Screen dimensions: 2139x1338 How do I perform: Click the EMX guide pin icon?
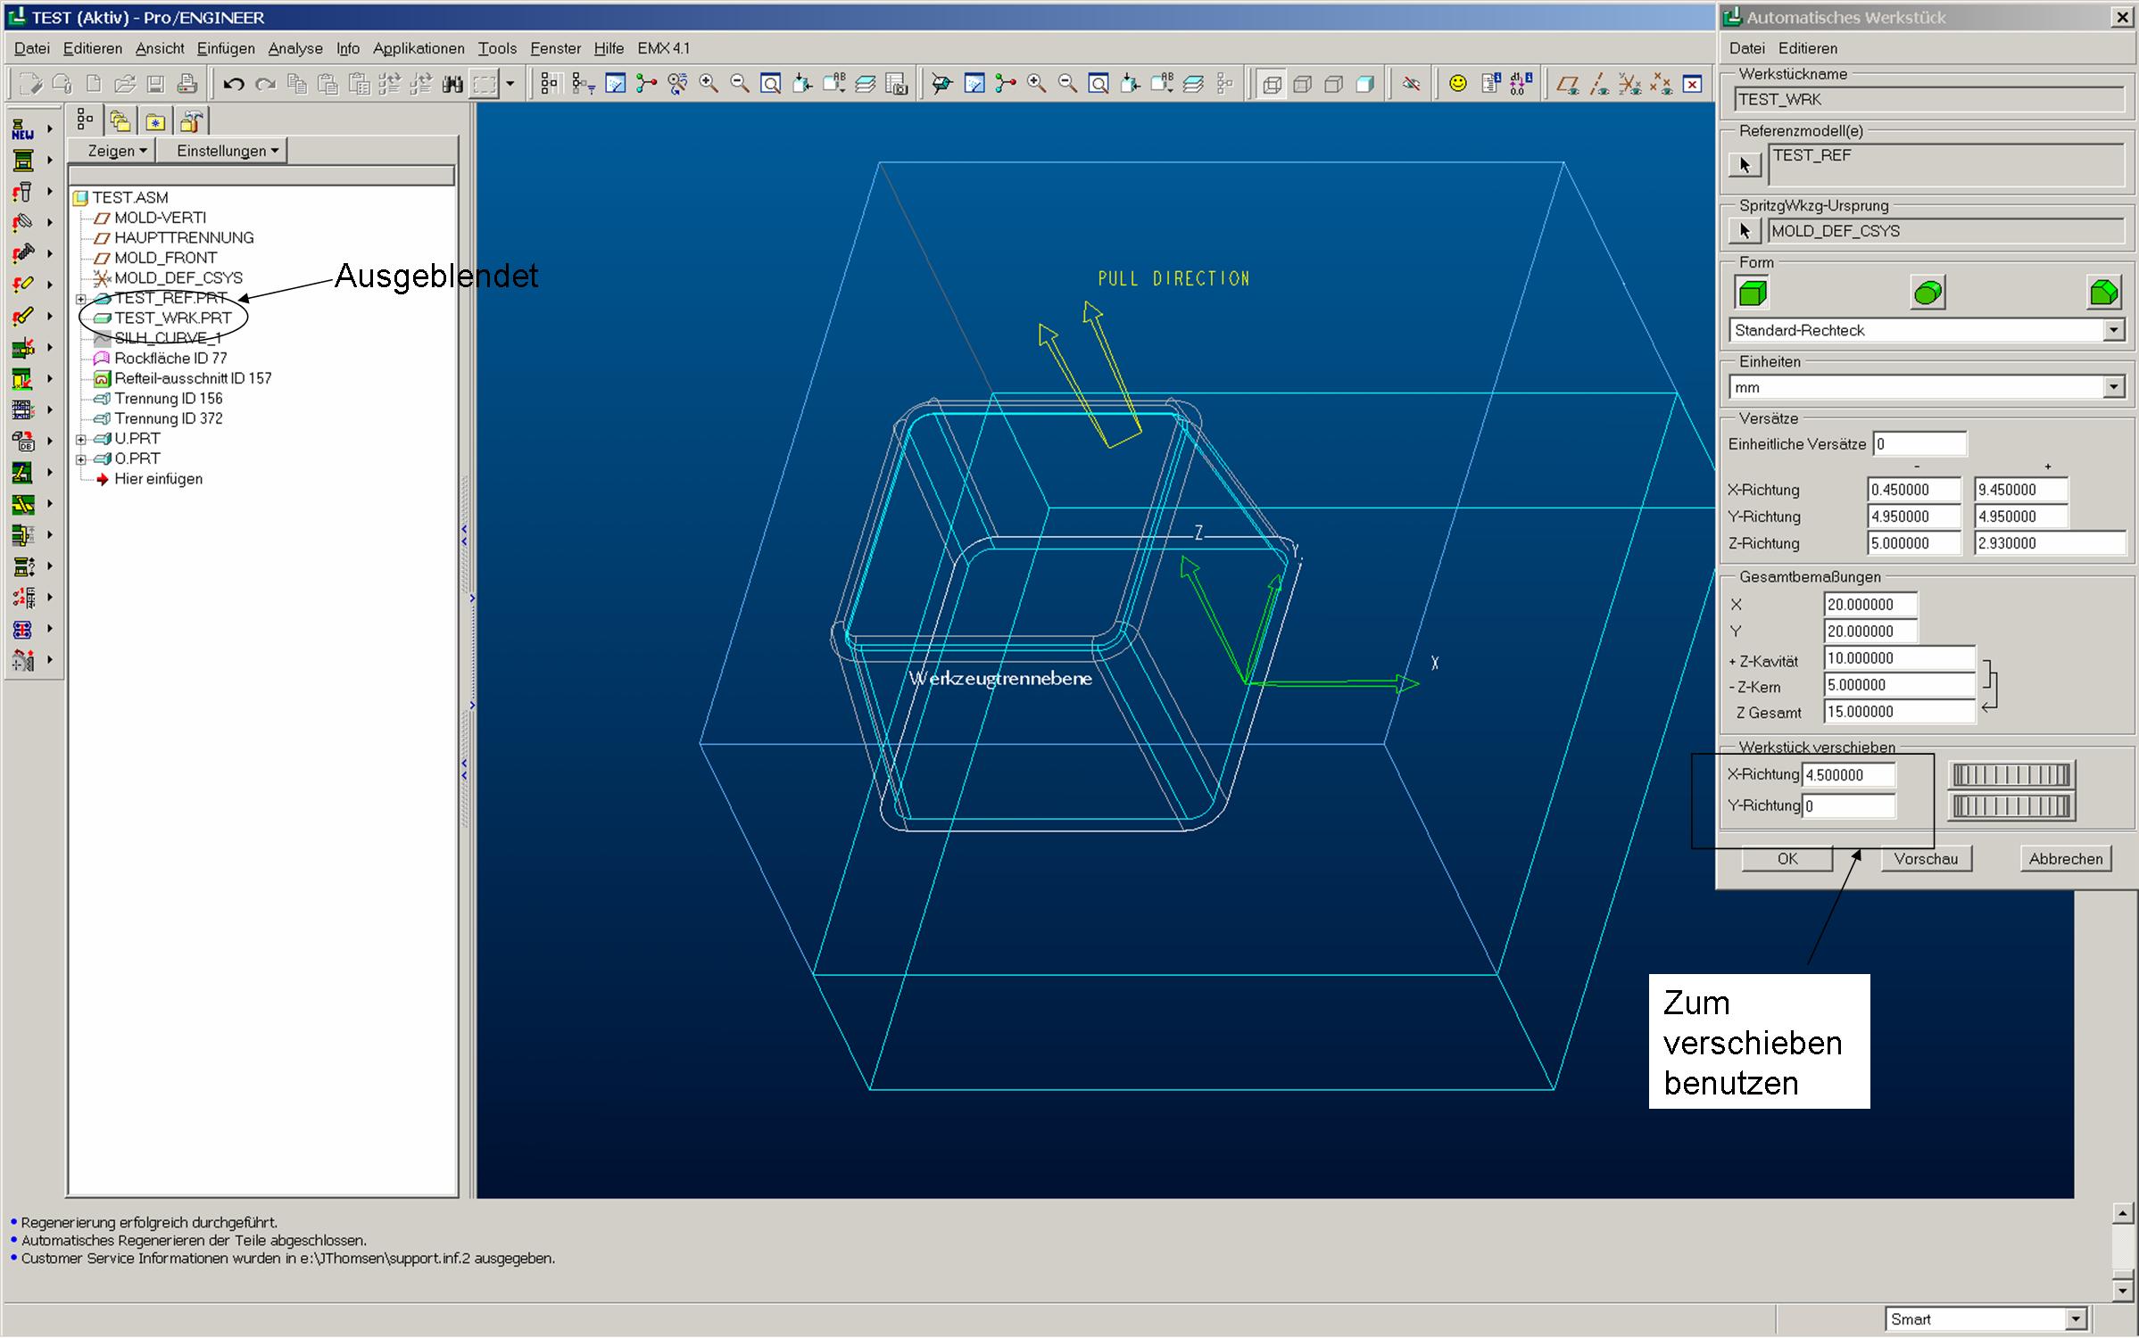point(23,192)
